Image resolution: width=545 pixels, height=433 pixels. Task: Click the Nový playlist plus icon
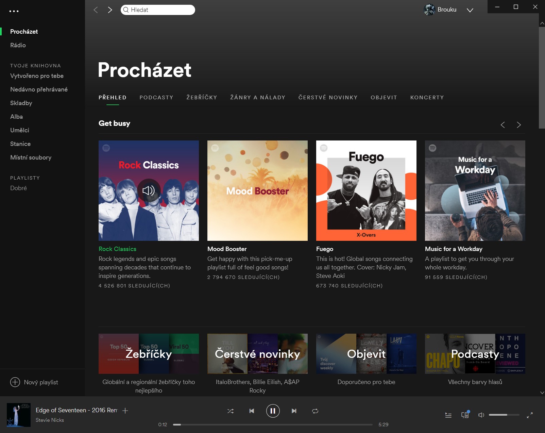[15, 382]
